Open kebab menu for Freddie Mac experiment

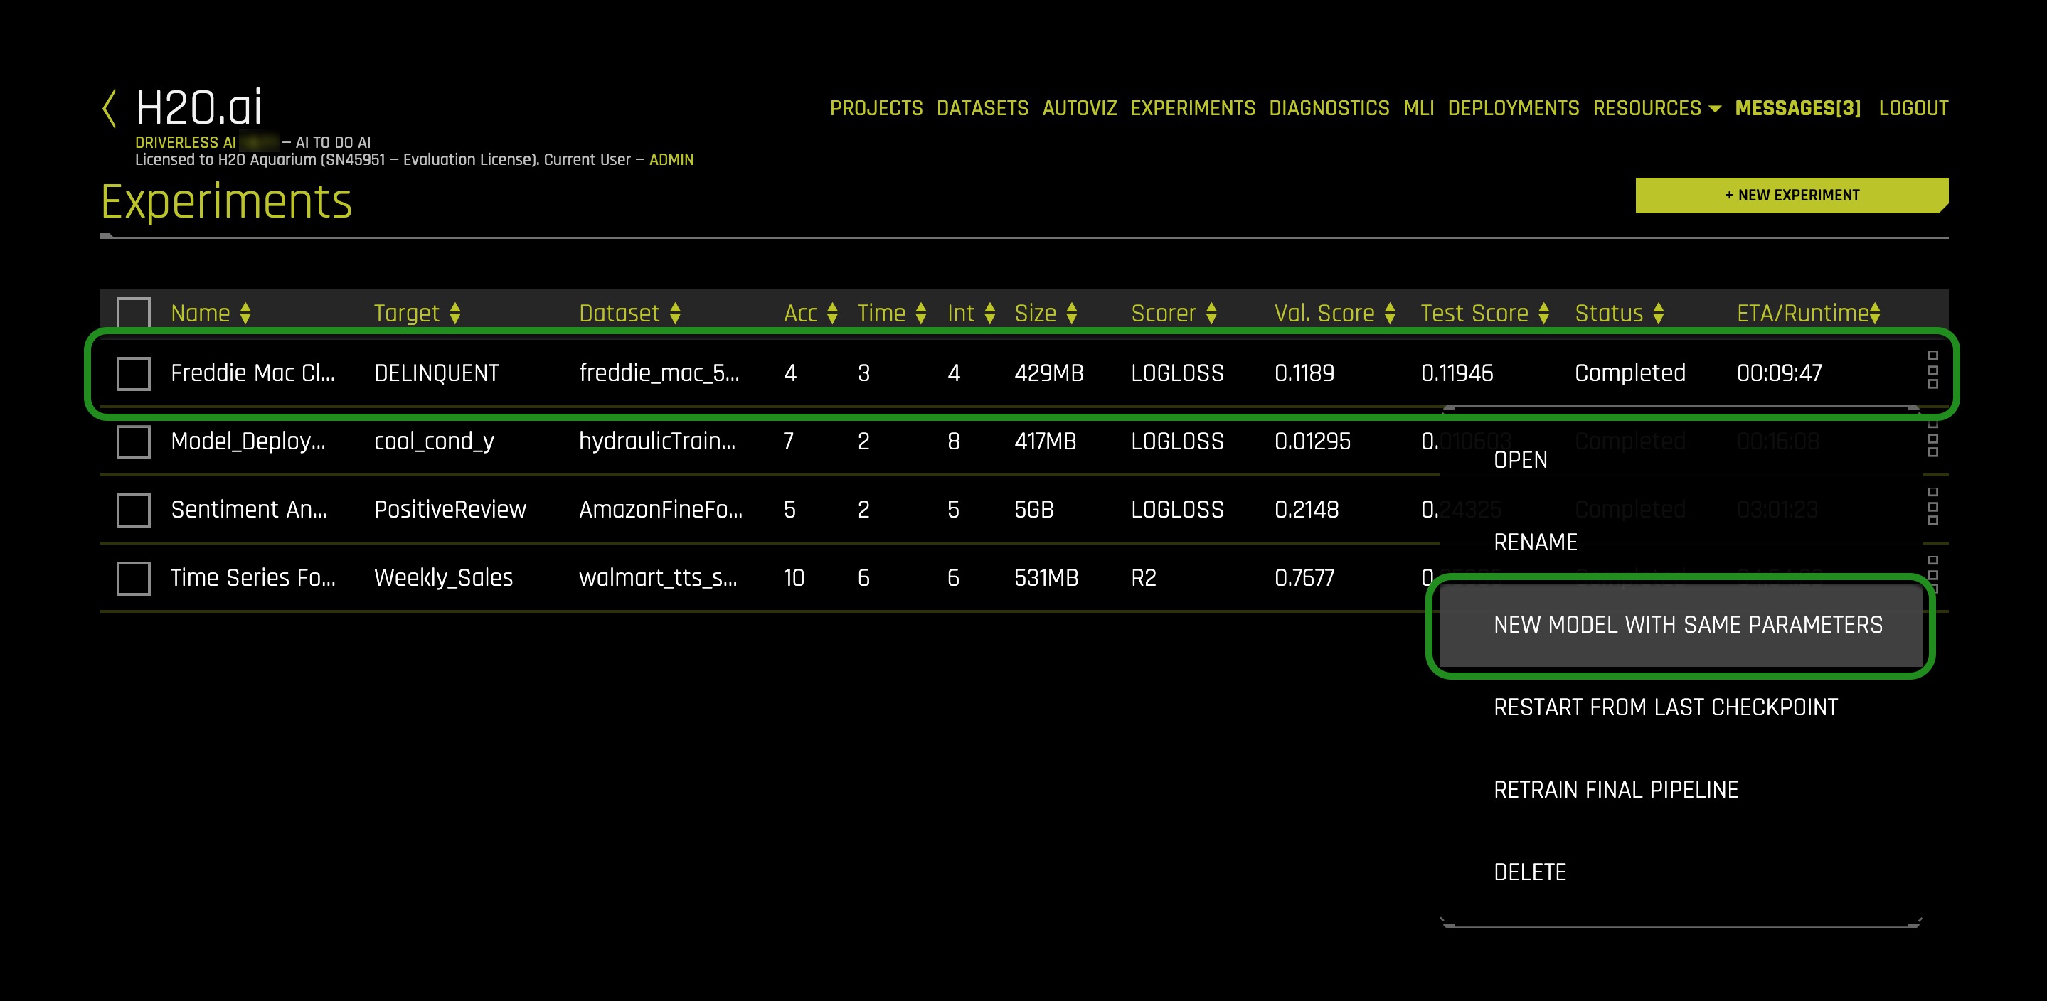(1932, 370)
